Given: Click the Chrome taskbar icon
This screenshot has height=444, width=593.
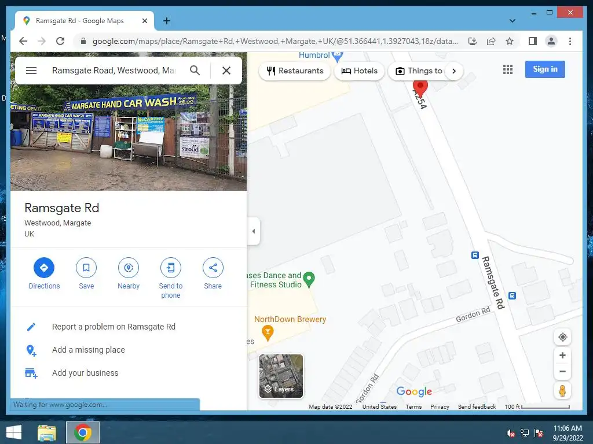Looking at the screenshot, I should tap(83, 432).
